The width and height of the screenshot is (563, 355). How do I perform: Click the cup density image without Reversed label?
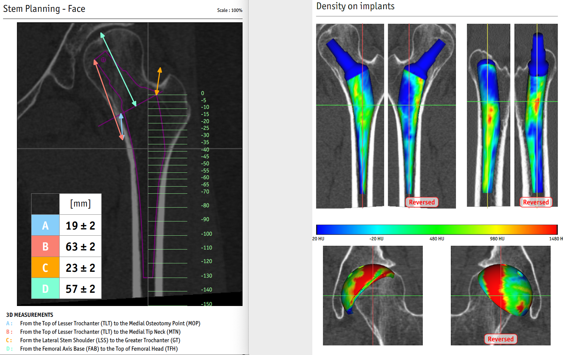(x=373, y=295)
